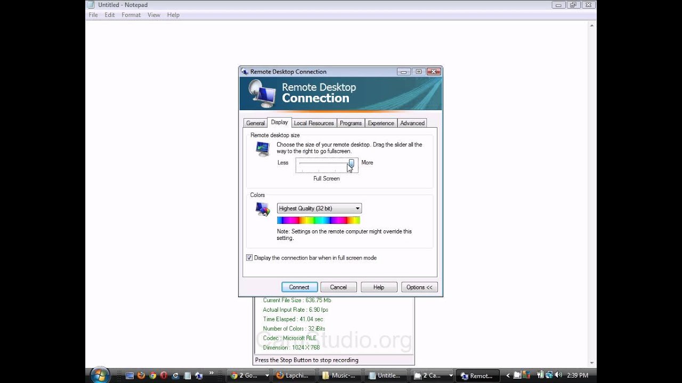
Task: Click 'Number of Colors : 32 iBits' text
Action: (x=294, y=329)
